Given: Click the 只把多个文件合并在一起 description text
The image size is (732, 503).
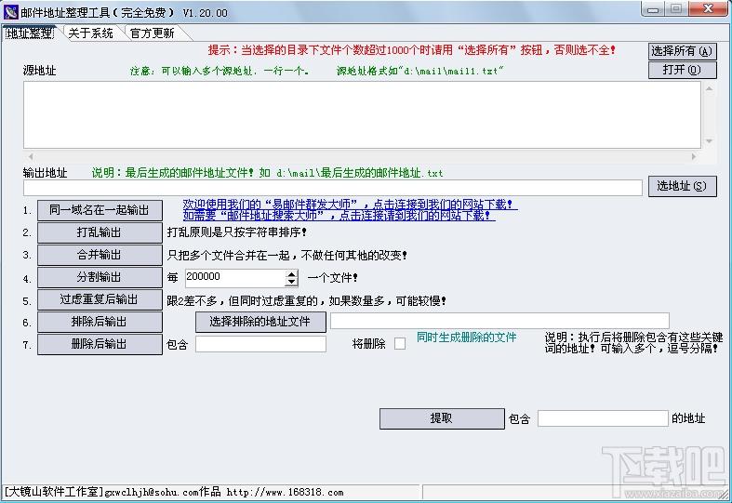Looking at the screenshot, I should coord(286,256).
